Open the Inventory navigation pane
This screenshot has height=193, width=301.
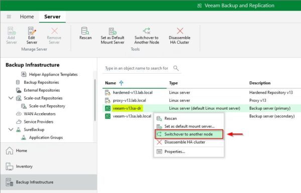click(49, 166)
